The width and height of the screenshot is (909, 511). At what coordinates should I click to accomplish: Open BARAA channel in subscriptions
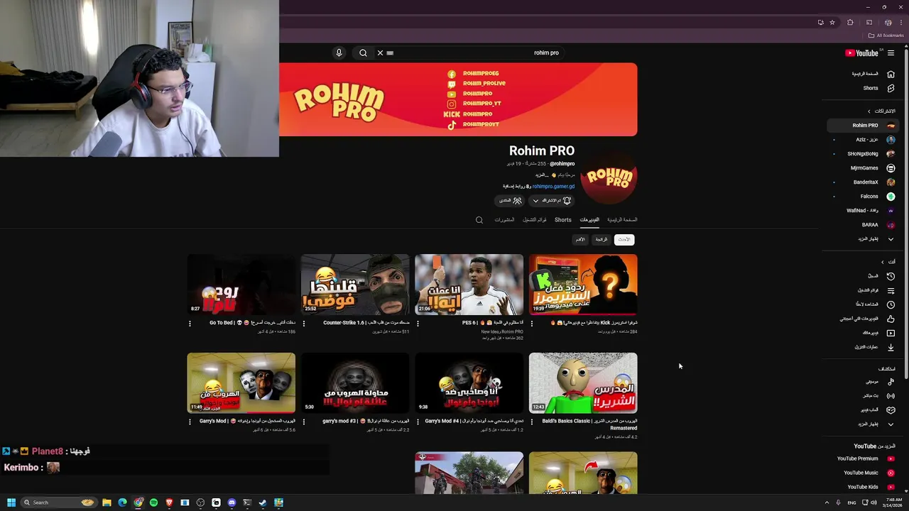pos(862,224)
